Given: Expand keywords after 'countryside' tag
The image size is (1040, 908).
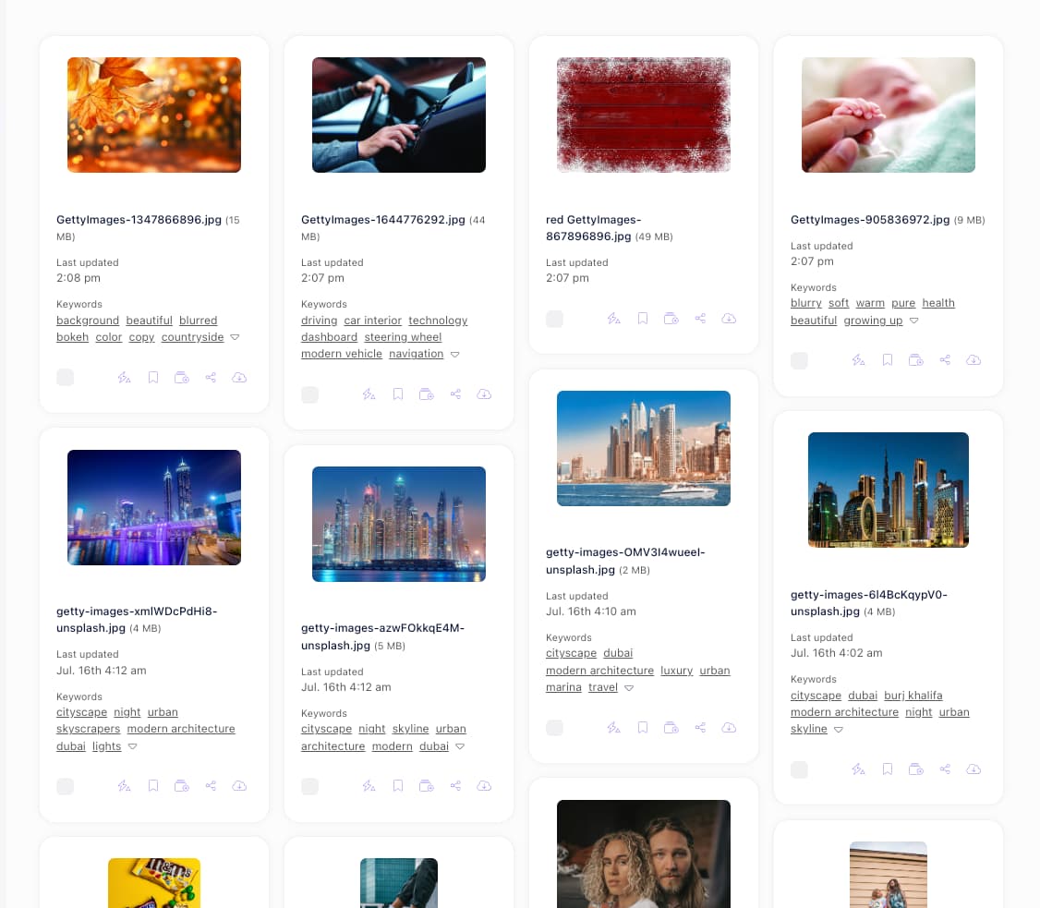Looking at the screenshot, I should point(235,337).
